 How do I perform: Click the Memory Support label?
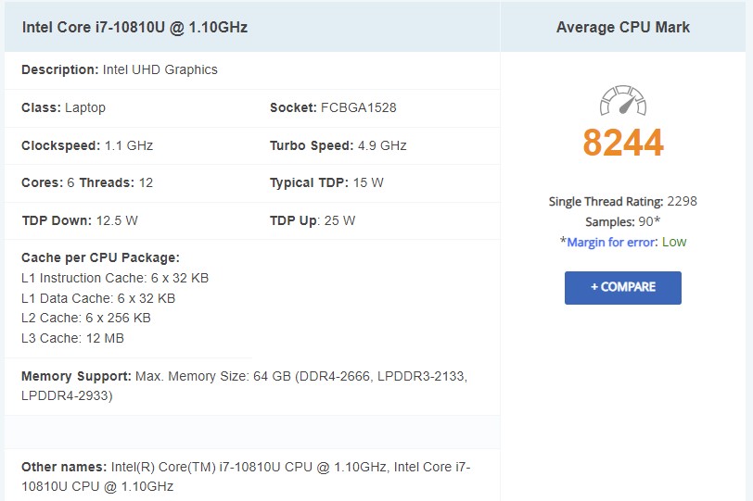point(76,376)
